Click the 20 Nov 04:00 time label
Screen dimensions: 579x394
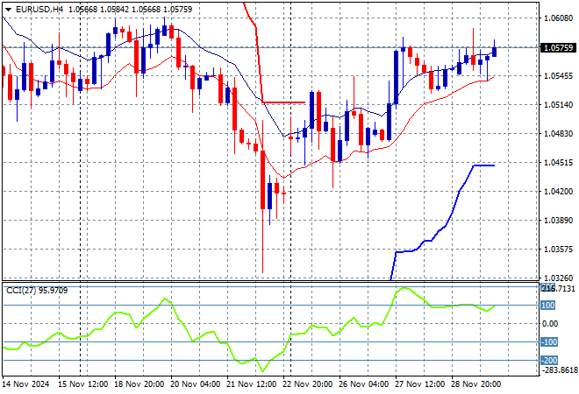point(196,384)
